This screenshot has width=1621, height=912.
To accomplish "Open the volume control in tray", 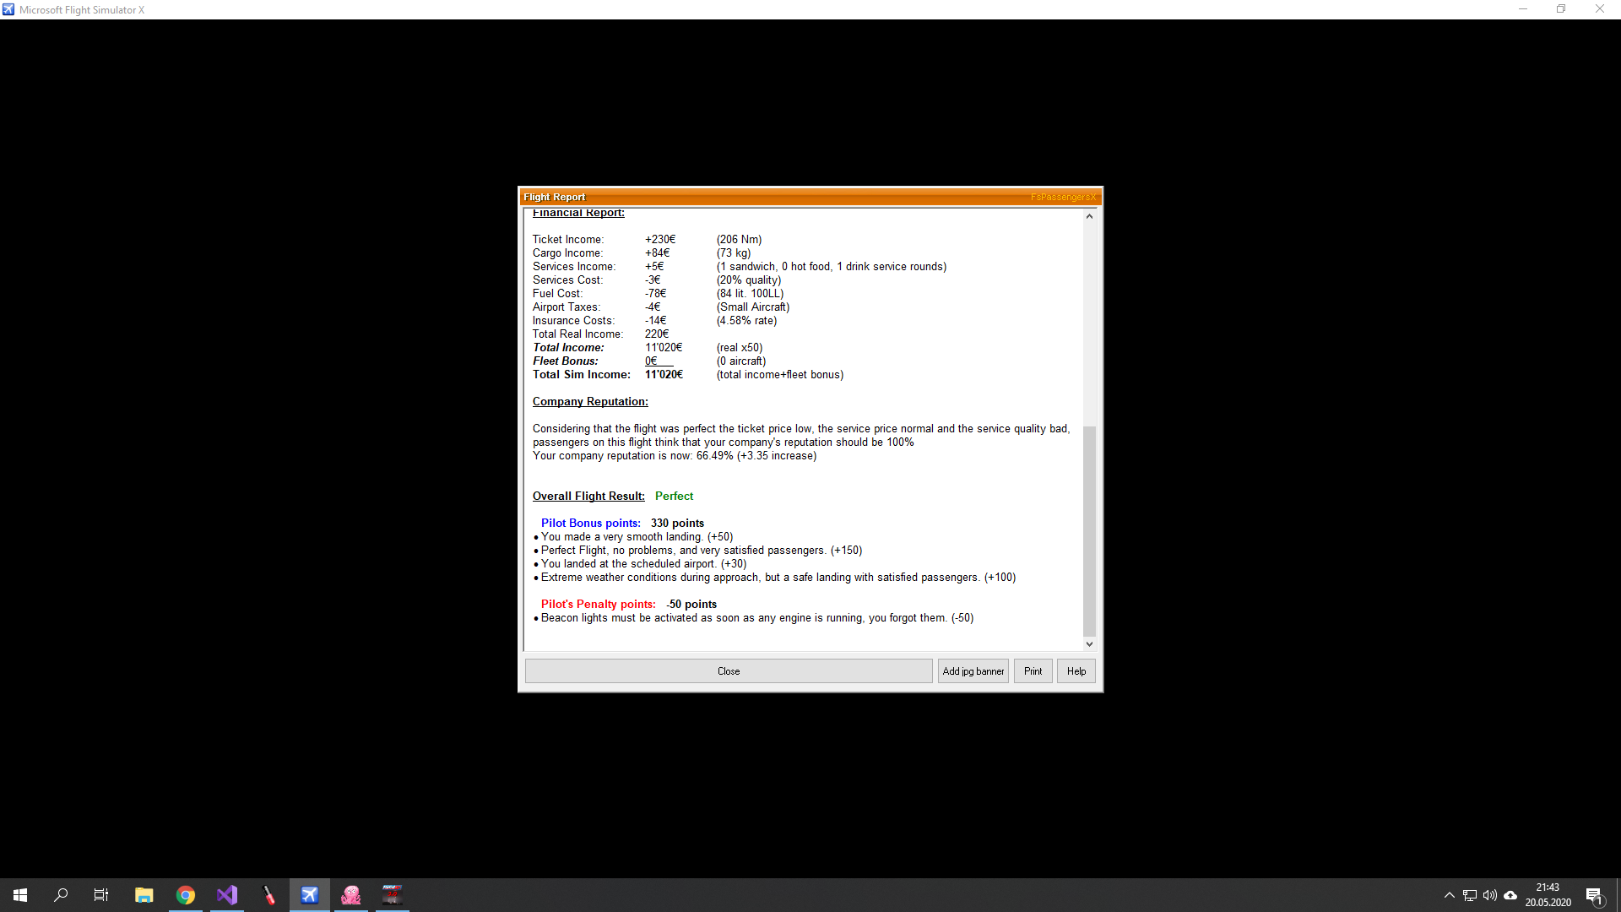I will pyautogui.click(x=1490, y=895).
